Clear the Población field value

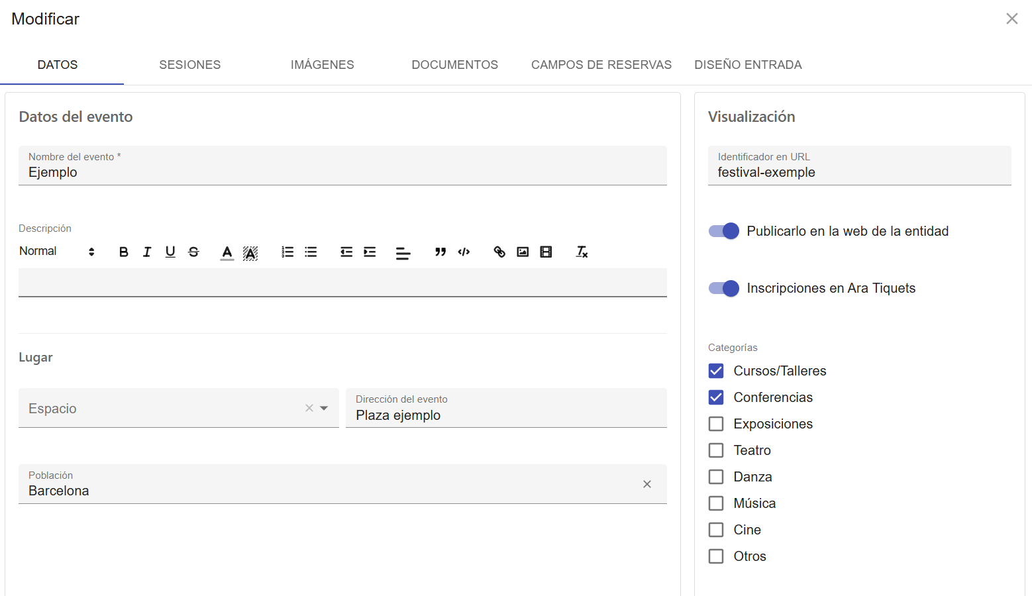pos(647,484)
